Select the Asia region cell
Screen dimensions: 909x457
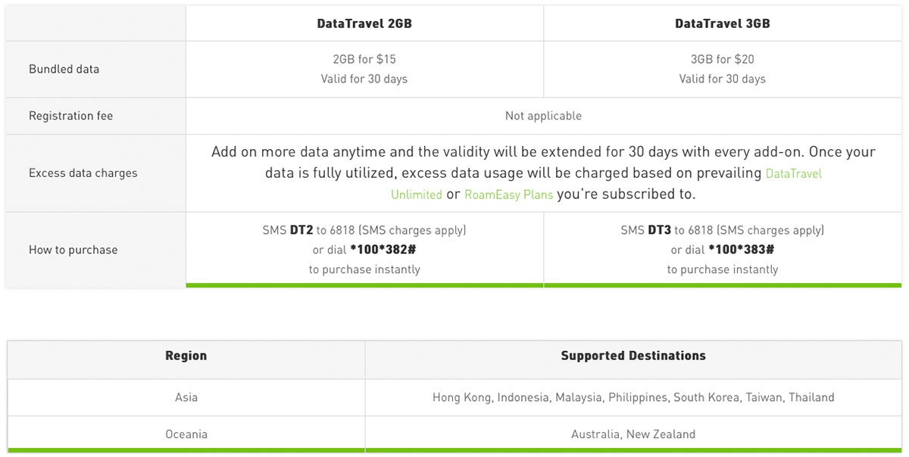186,397
